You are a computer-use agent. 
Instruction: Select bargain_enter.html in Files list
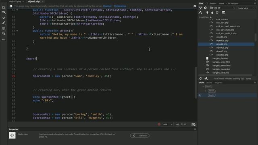click(221, 62)
